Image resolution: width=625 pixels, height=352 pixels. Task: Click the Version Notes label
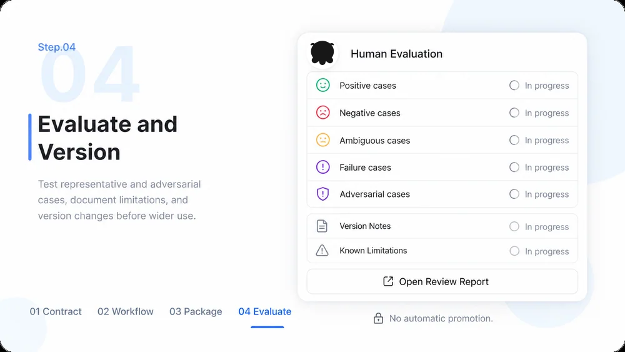pyautogui.click(x=365, y=226)
